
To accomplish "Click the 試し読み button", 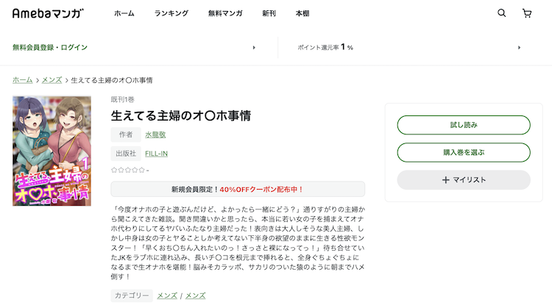I will coord(464,125).
